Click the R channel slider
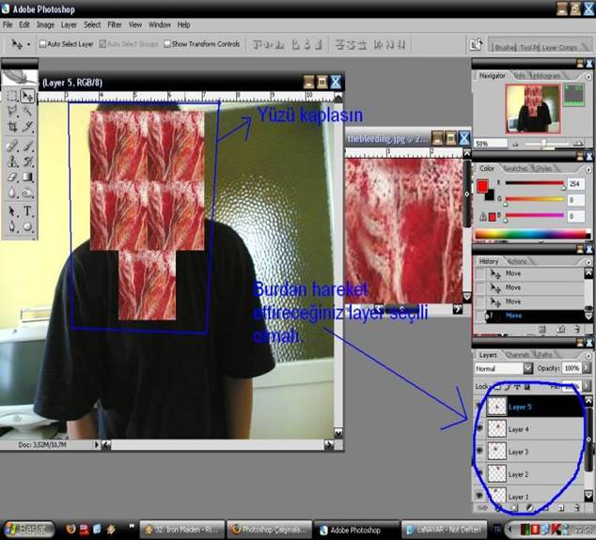Viewport: 596px width, 540px height. (534, 184)
